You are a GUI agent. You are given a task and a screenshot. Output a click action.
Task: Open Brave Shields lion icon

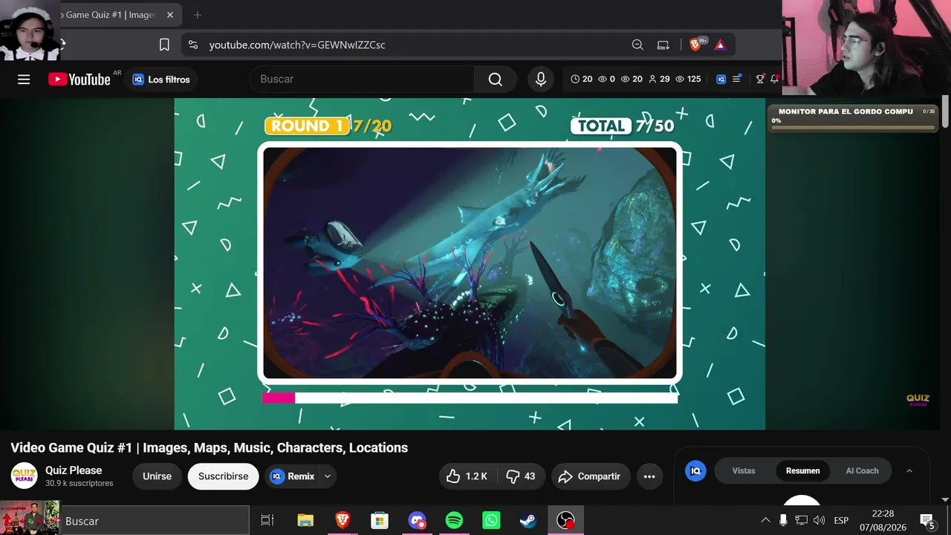tap(696, 45)
